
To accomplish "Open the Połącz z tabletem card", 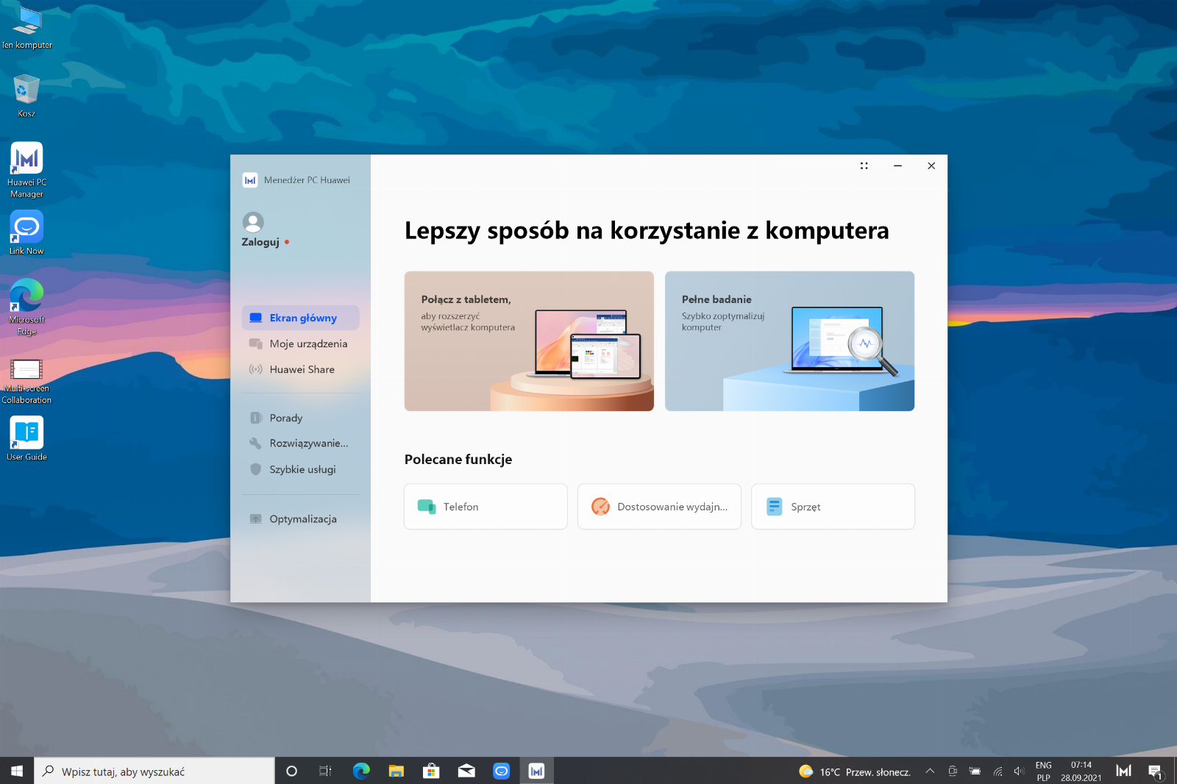I will (529, 341).
